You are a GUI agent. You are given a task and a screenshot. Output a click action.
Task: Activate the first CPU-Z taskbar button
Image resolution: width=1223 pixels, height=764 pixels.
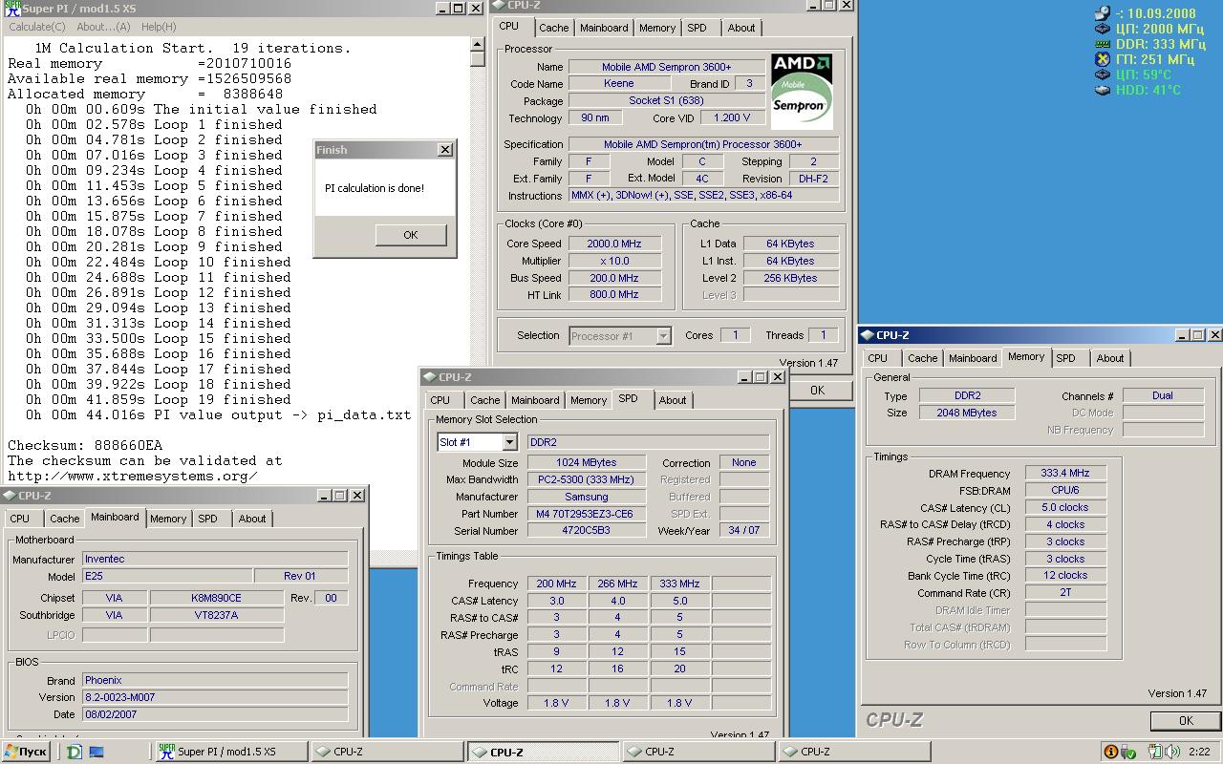[387, 752]
